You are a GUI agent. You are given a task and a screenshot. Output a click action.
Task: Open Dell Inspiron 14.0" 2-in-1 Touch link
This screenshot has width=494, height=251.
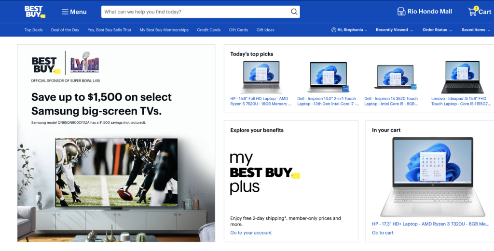tap(328, 101)
